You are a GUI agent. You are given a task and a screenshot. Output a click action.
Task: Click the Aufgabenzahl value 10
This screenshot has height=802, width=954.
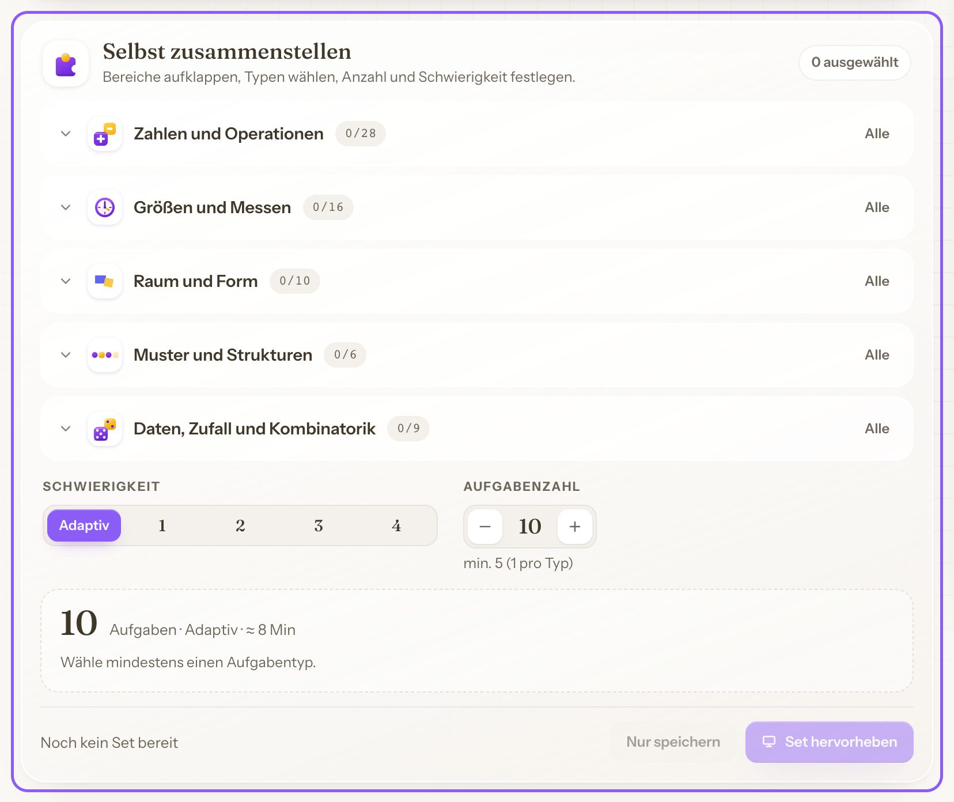(530, 527)
